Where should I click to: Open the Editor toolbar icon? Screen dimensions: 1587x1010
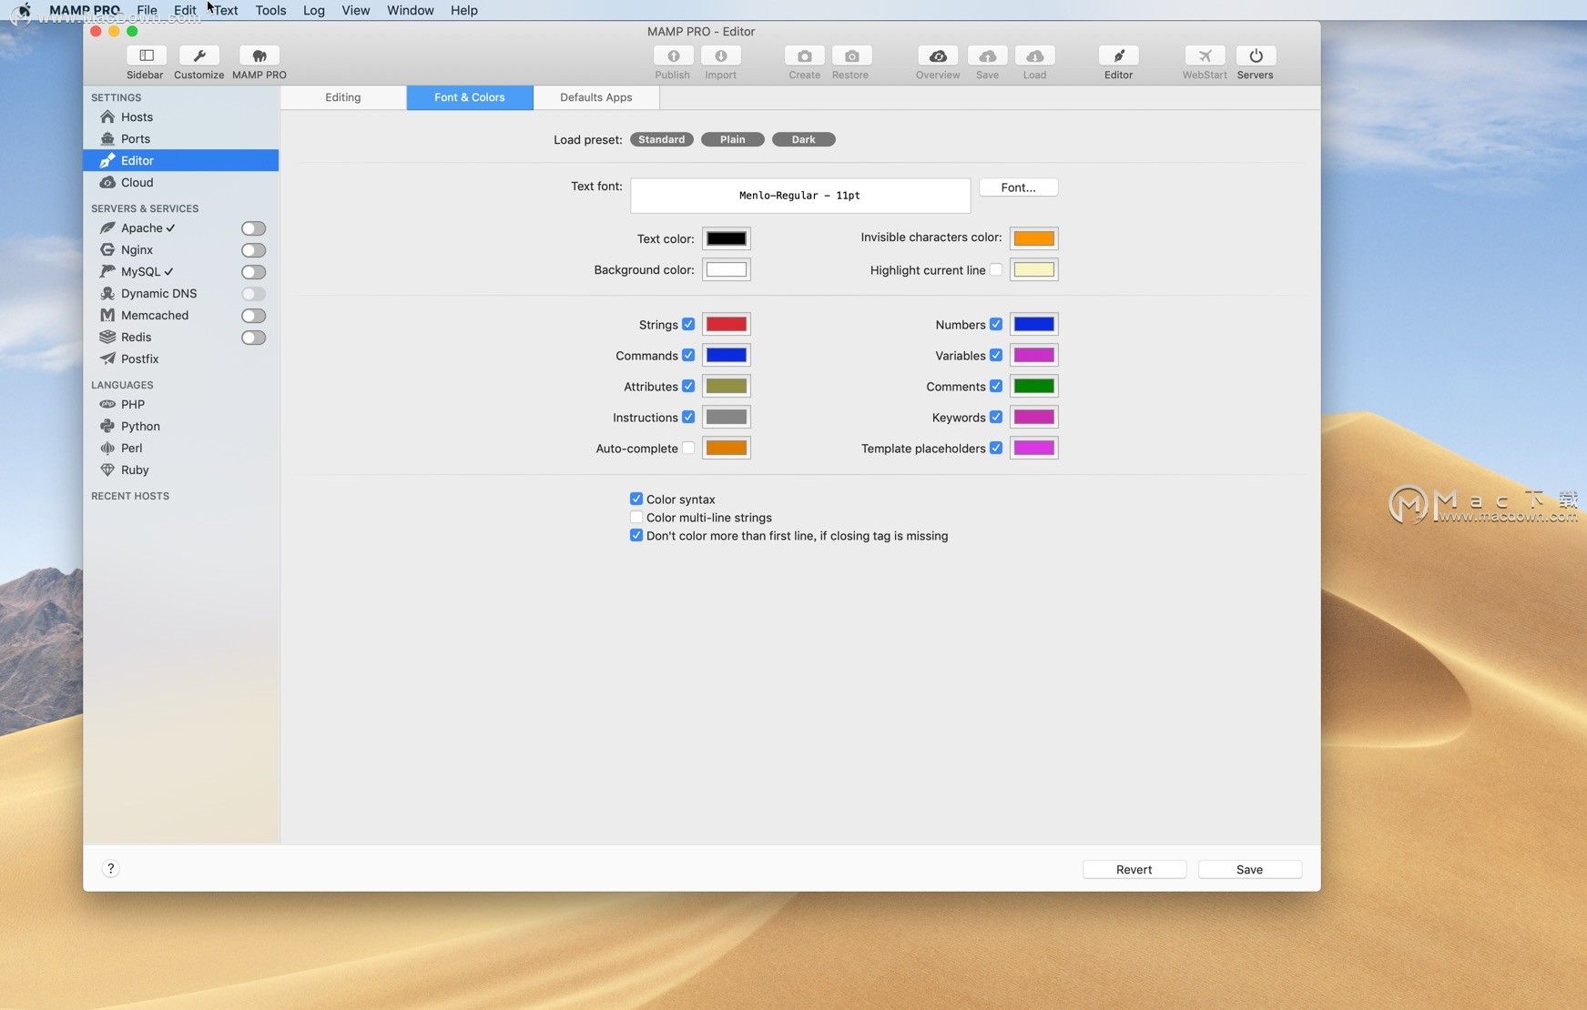[x=1119, y=56]
